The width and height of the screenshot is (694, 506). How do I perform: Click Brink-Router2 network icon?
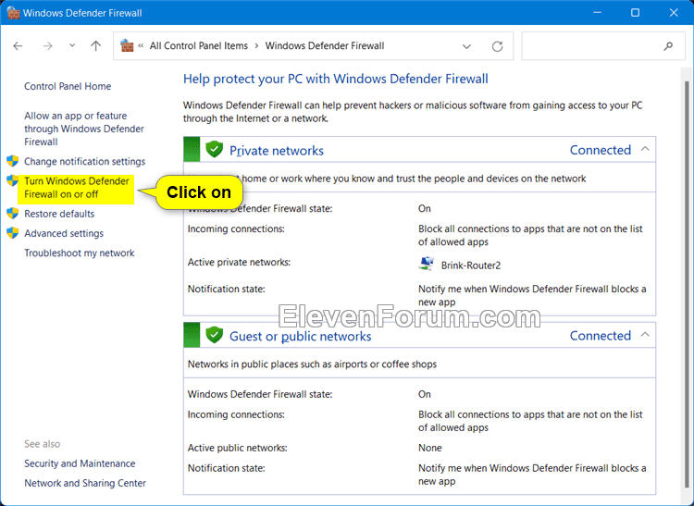427,264
